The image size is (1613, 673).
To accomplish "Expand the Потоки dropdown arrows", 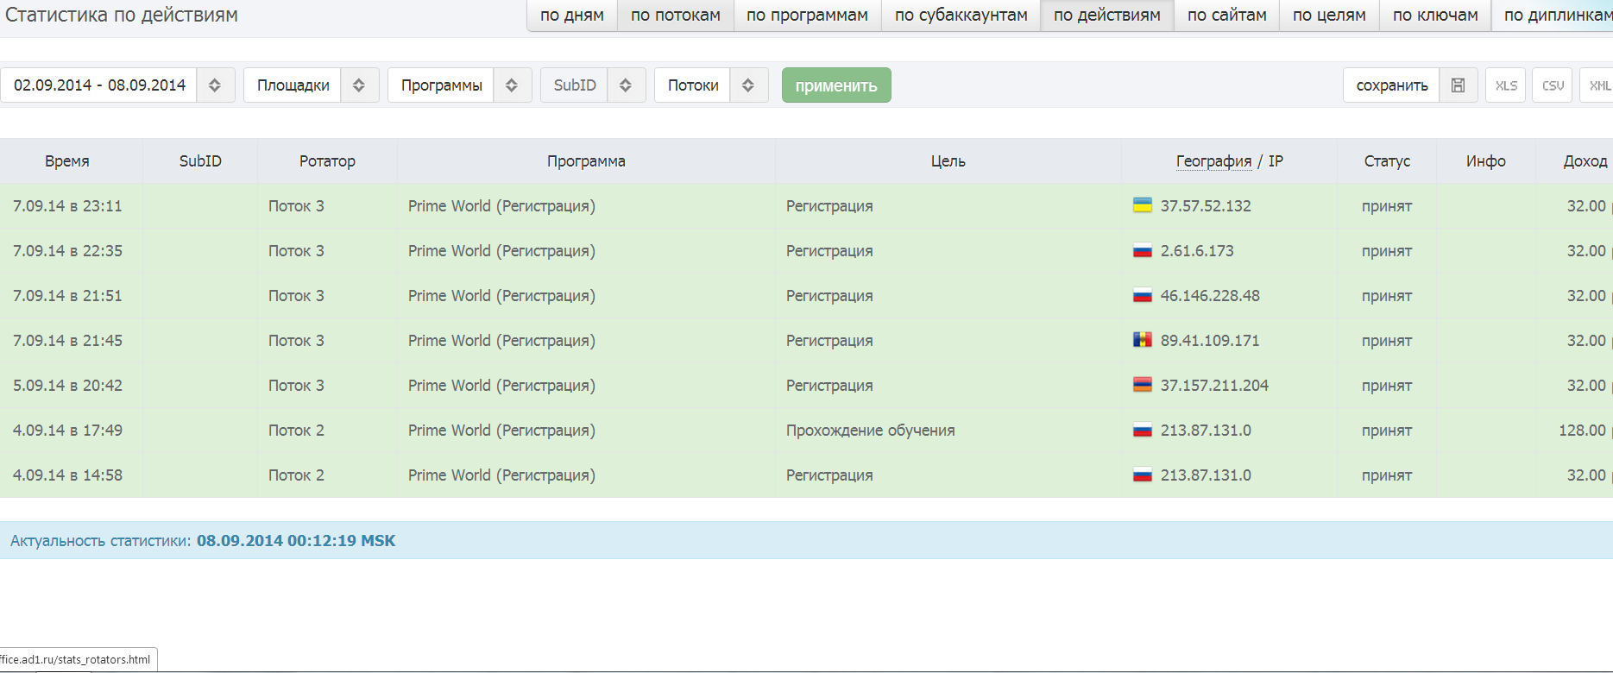I will coord(748,85).
